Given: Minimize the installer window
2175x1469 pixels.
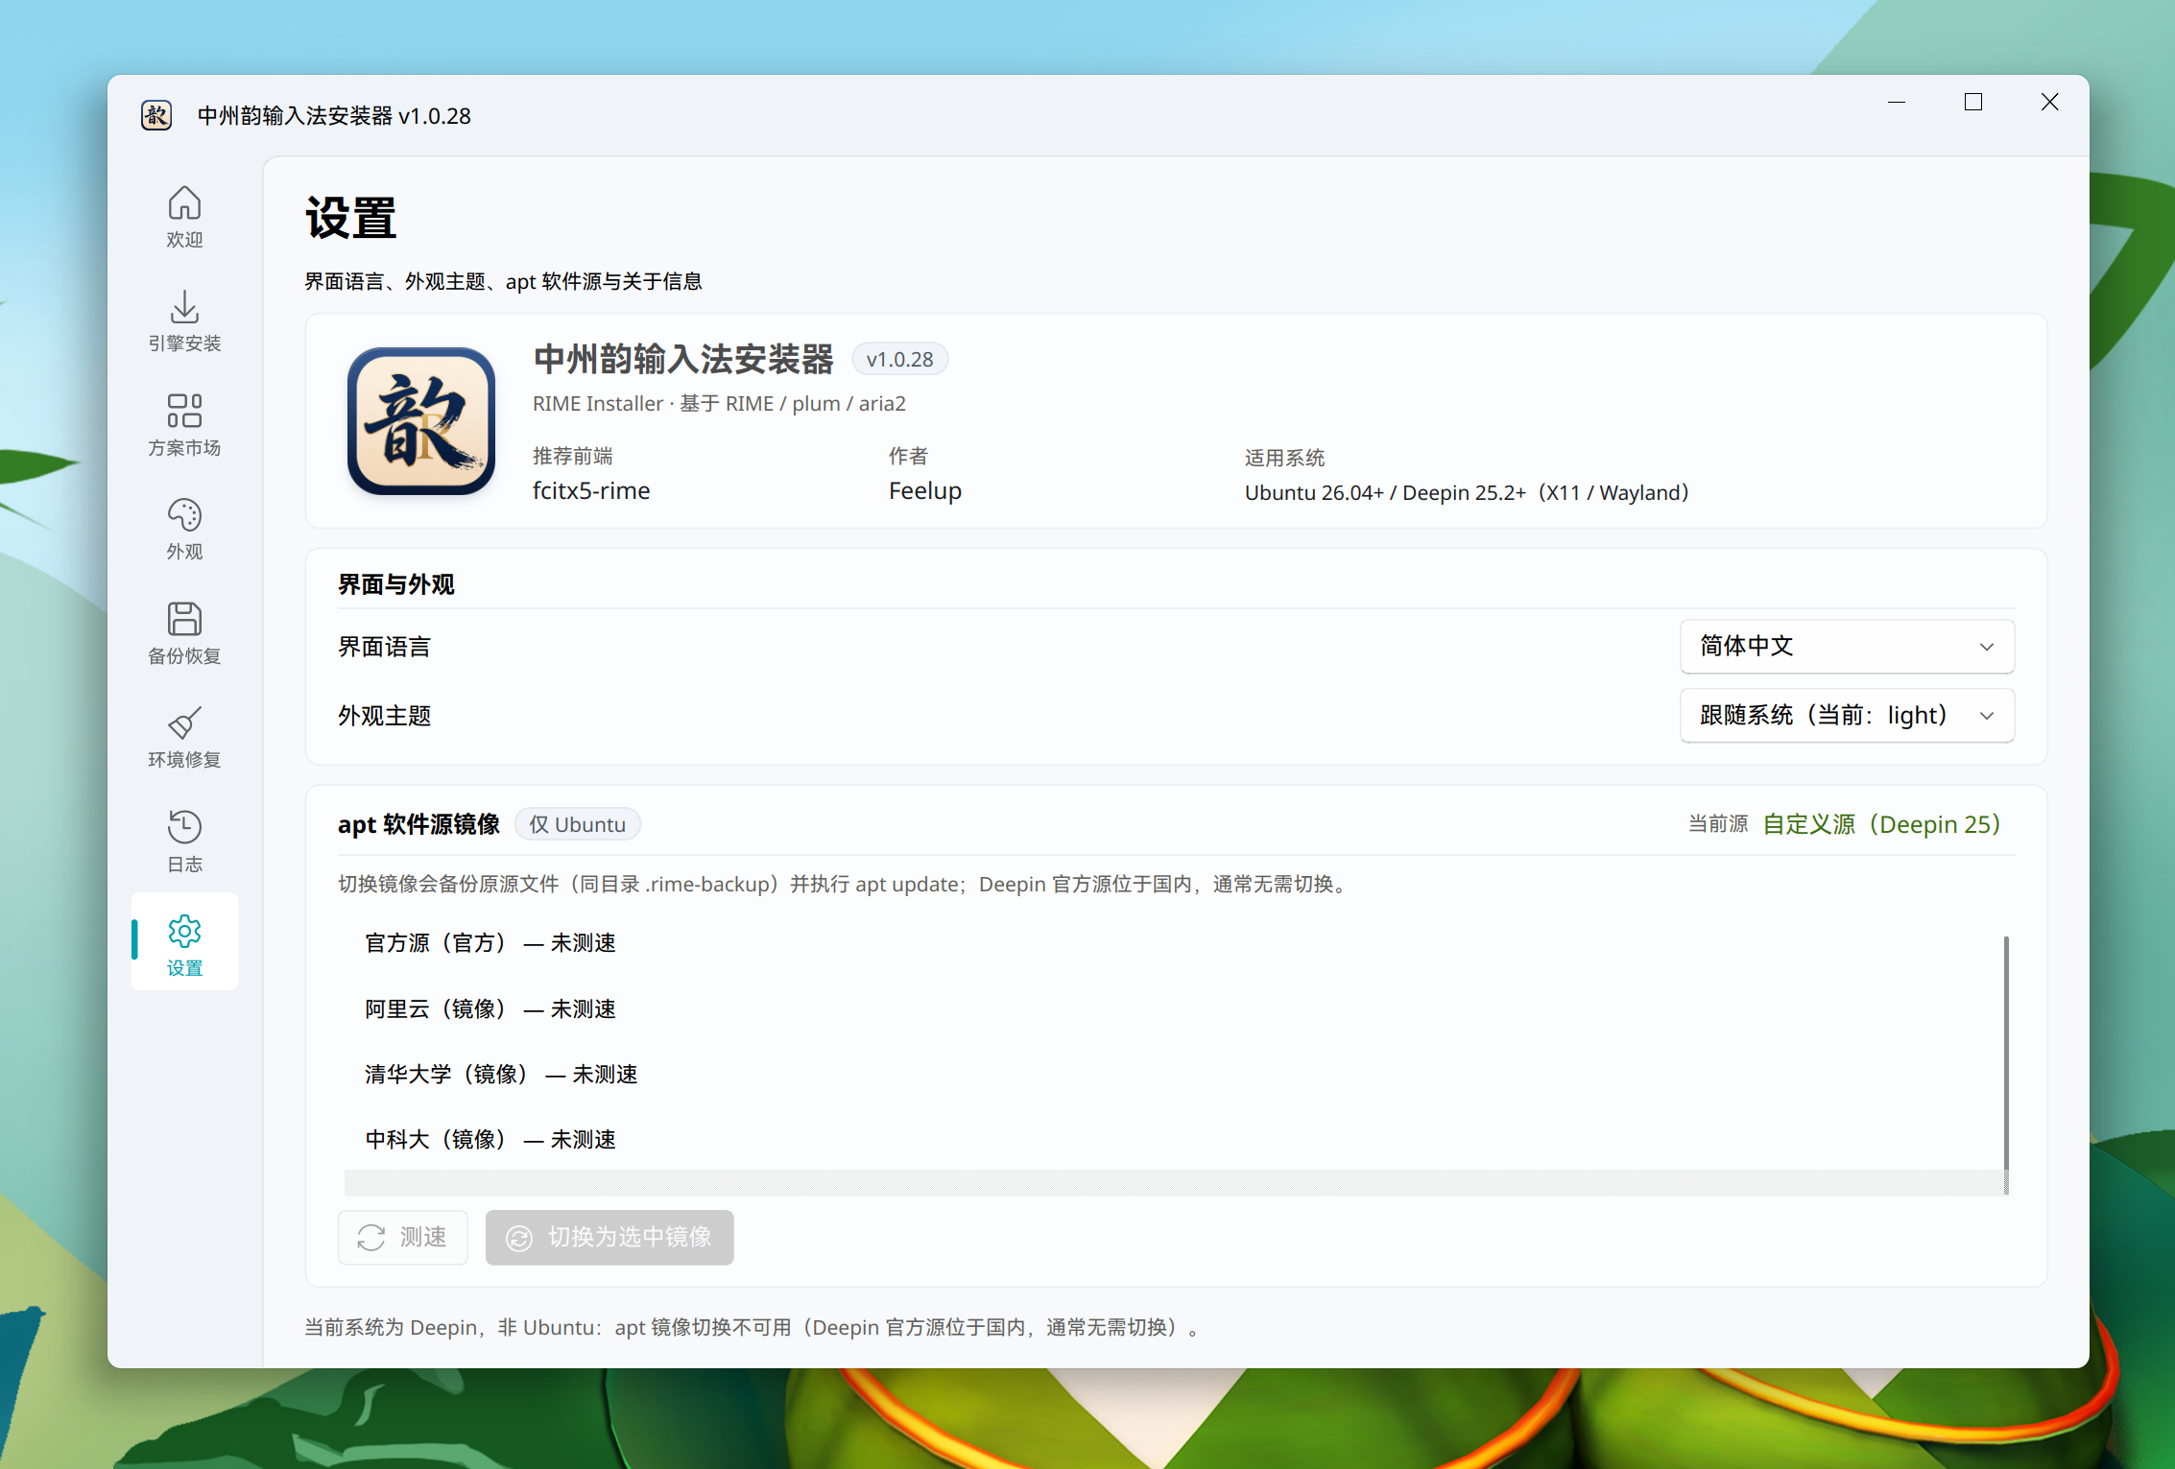Looking at the screenshot, I should click(x=1897, y=102).
